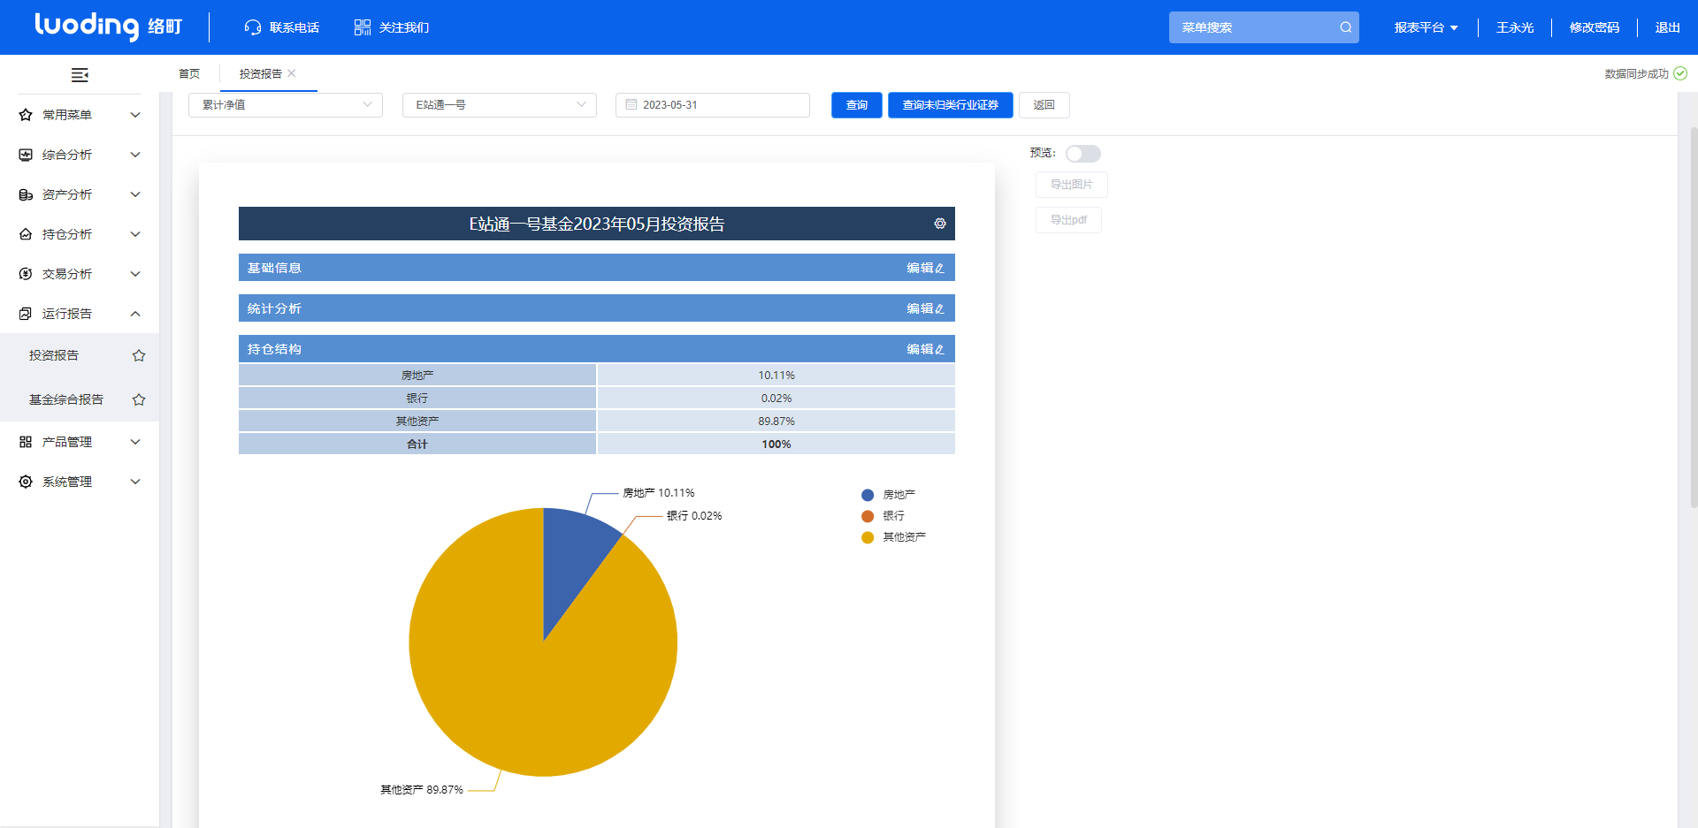Expand the 持仓分析 chevron
The image size is (1698, 828).
pos(135,234)
